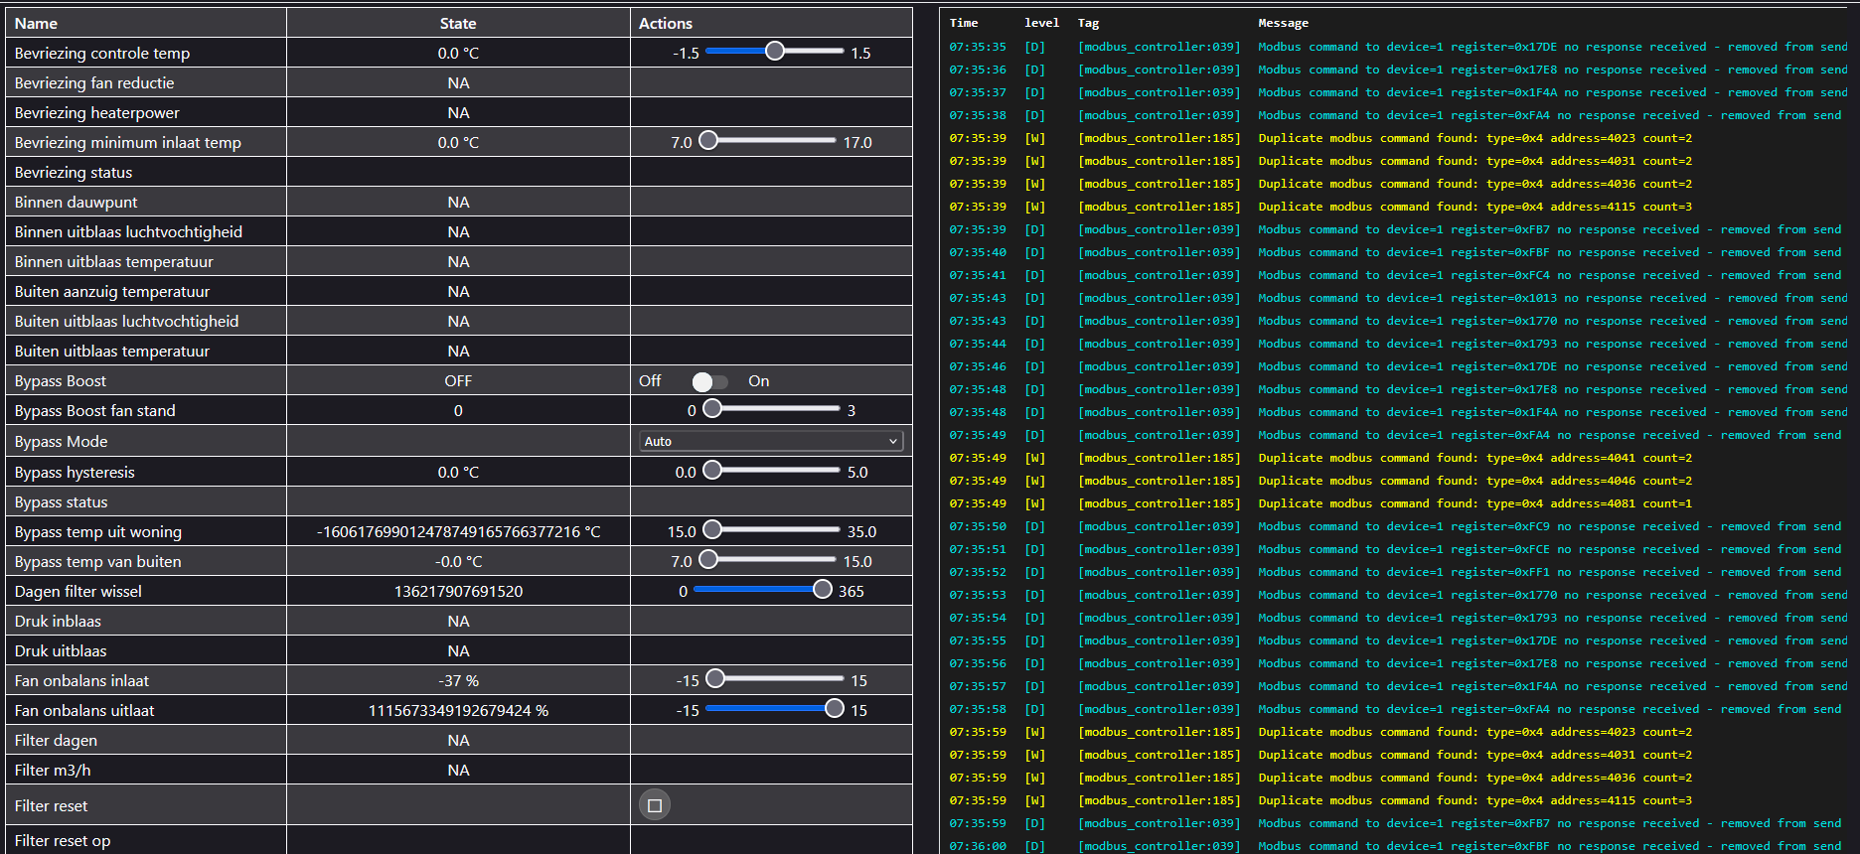Screen dimensions: 1860x854
Task: Click the Bypass temp uit woning state value
Action: (458, 532)
